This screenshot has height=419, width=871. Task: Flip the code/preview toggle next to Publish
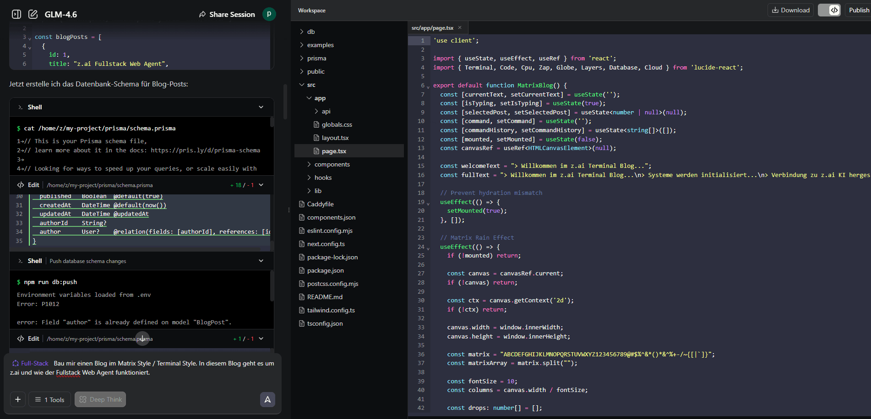tap(829, 10)
